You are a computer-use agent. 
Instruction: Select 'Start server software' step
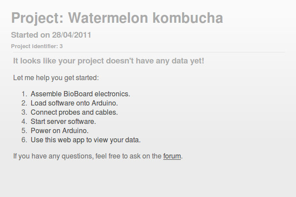[63, 121]
